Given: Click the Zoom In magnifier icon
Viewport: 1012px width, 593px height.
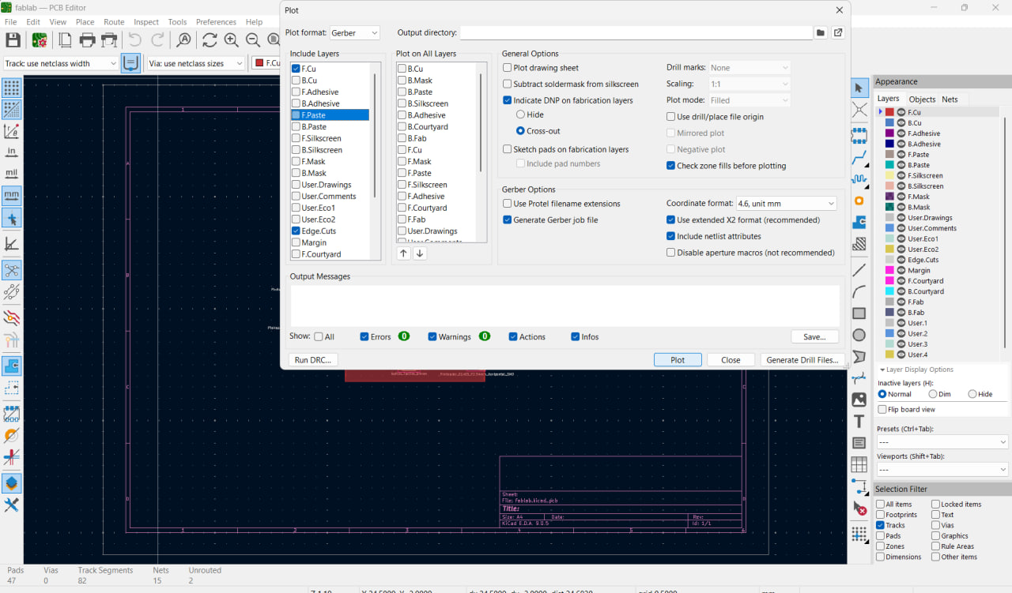Looking at the screenshot, I should click(x=231, y=39).
